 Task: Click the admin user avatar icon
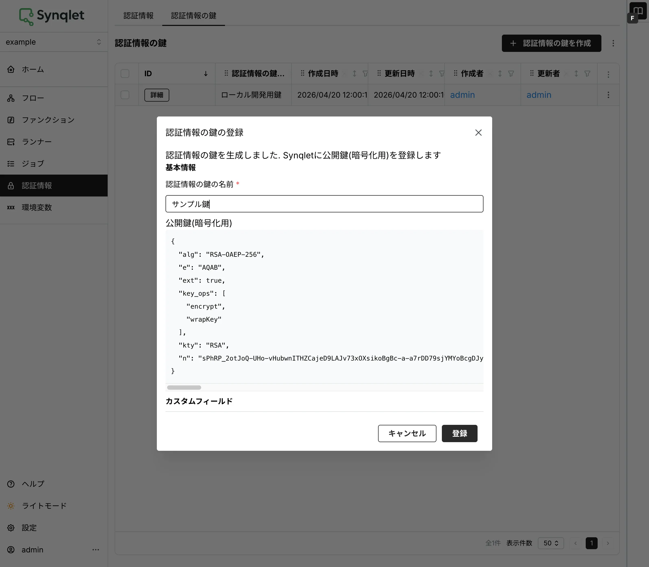click(11, 550)
